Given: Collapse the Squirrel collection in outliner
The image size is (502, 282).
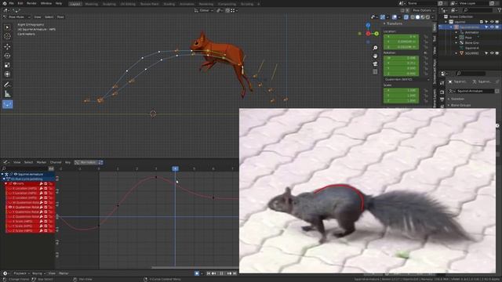Looking at the screenshot, I should point(446,22).
